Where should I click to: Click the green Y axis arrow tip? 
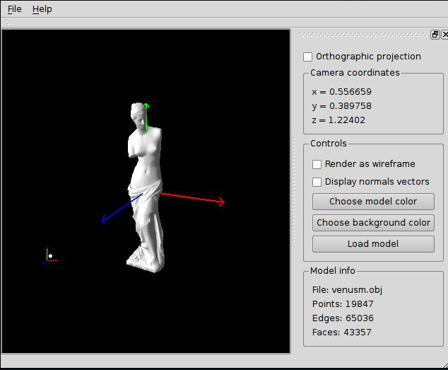(x=146, y=105)
